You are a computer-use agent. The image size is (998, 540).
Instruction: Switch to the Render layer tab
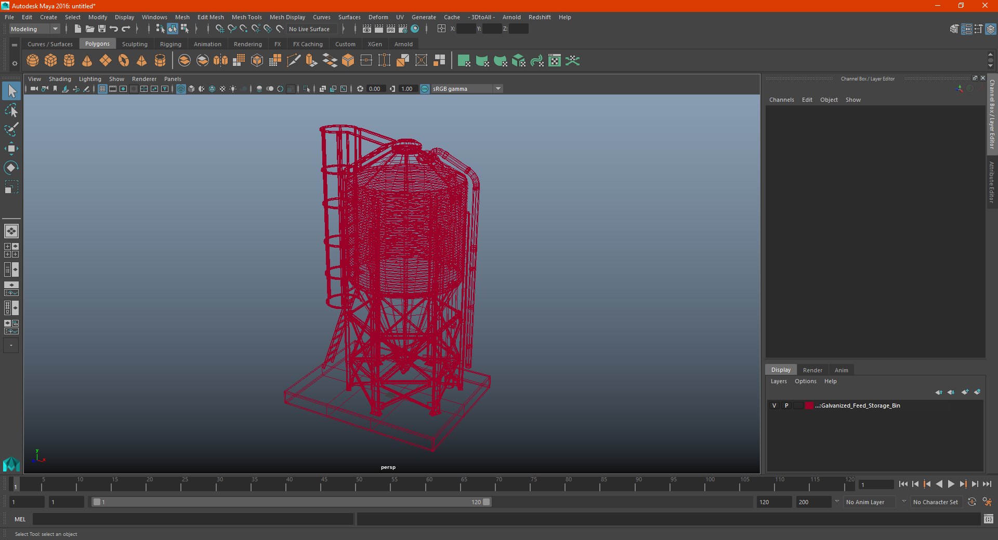coord(812,370)
